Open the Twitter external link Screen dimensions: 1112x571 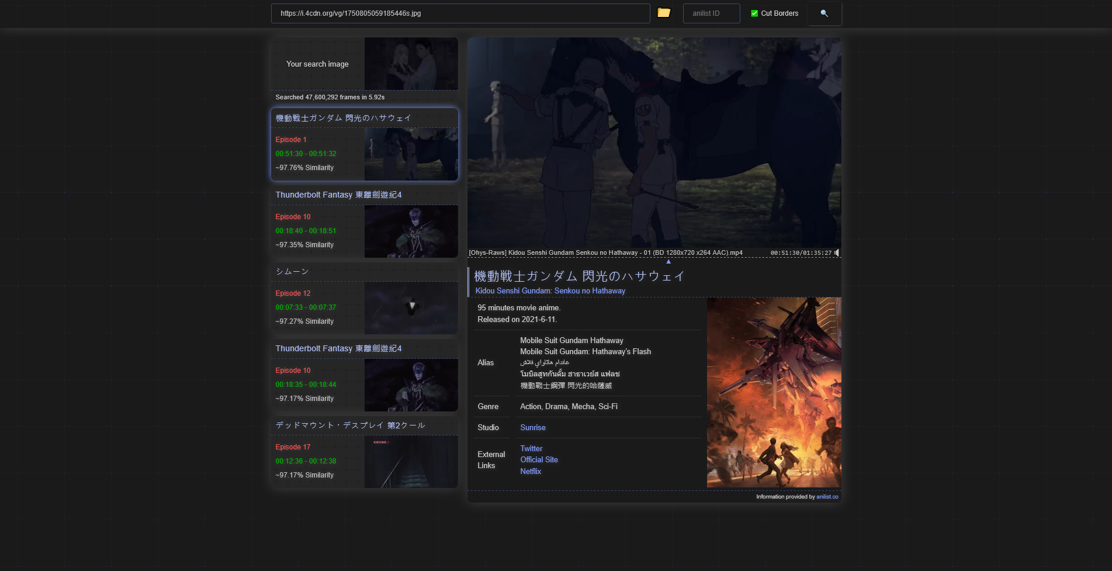tap(531, 449)
